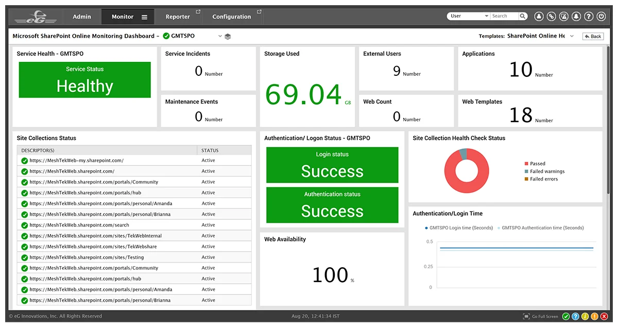Open the SharePoint Online template selector text
Screen dimensions: 618x327
point(536,36)
